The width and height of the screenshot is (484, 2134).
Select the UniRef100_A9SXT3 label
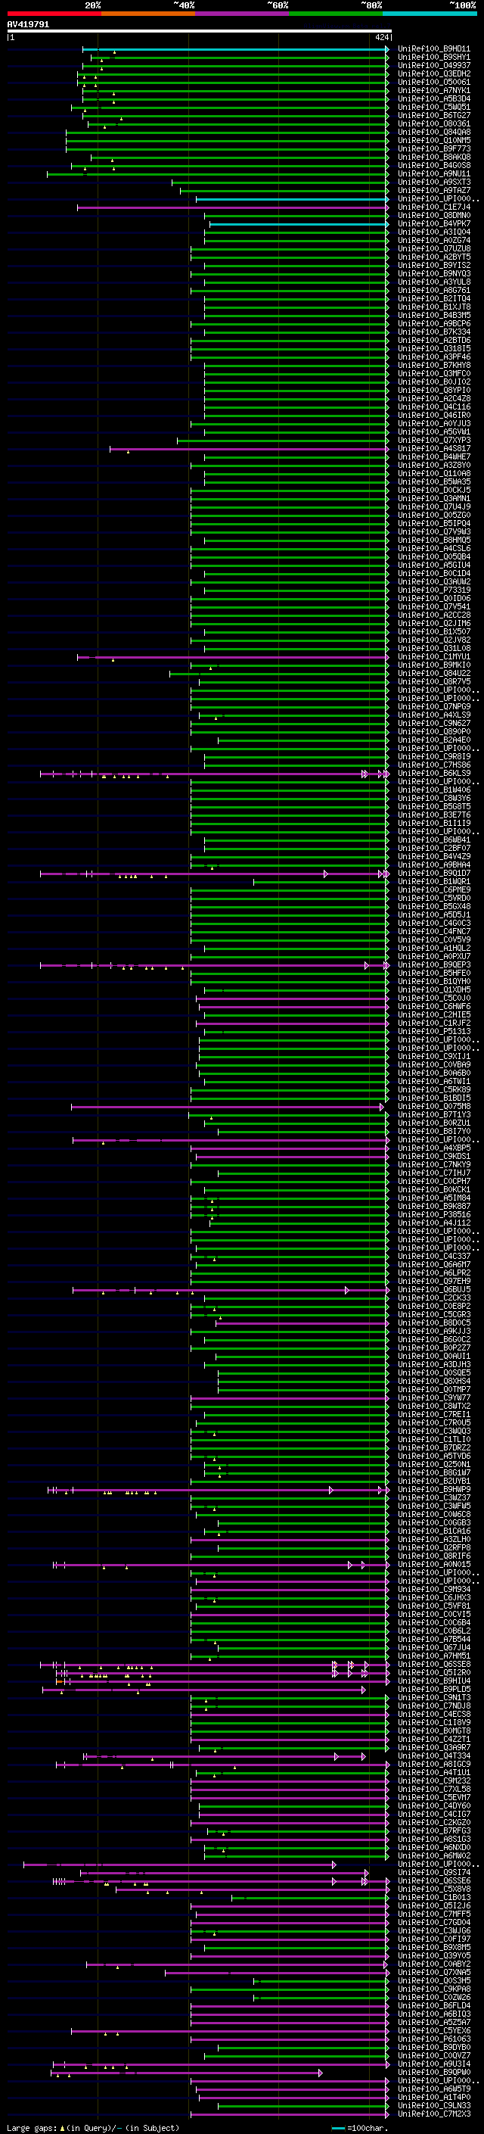(x=433, y=182)
